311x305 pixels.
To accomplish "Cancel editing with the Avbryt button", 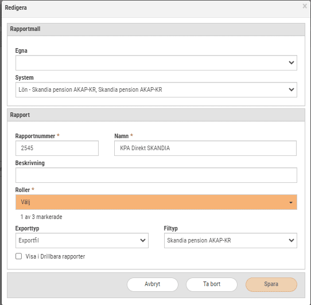I will tap(152, 284).
